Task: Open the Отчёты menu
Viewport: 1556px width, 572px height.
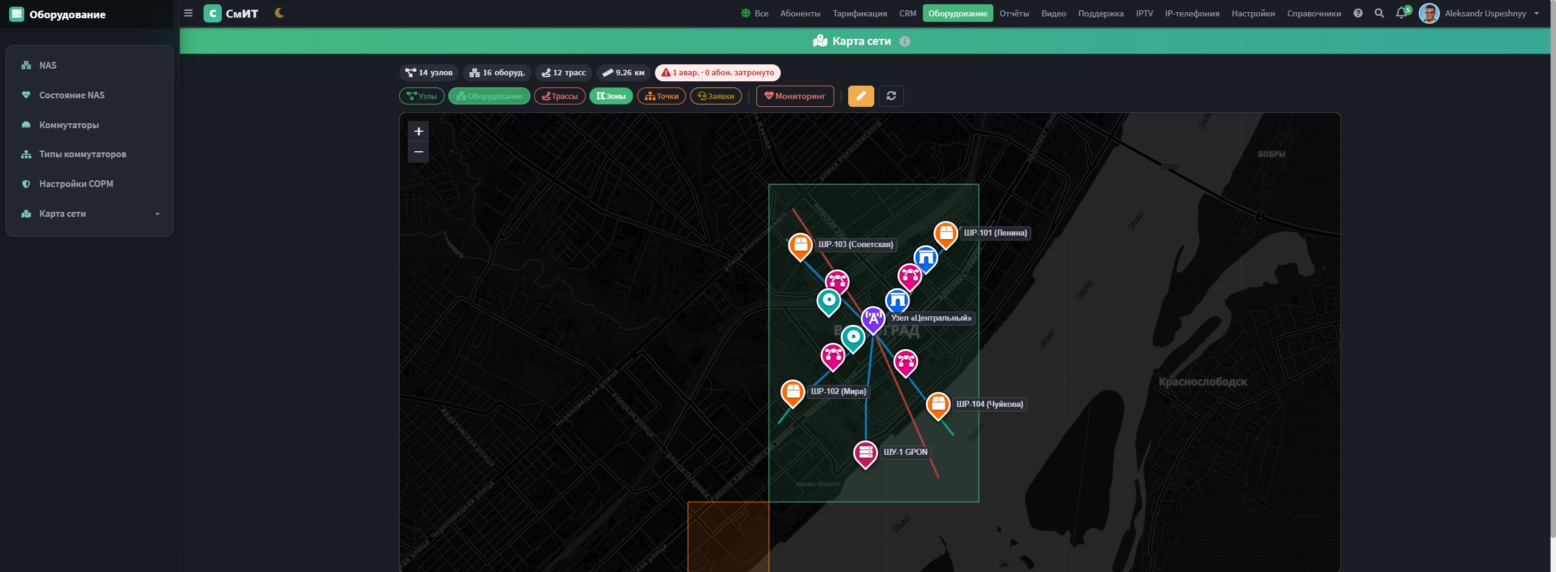Action: [x=1014, y=13]
